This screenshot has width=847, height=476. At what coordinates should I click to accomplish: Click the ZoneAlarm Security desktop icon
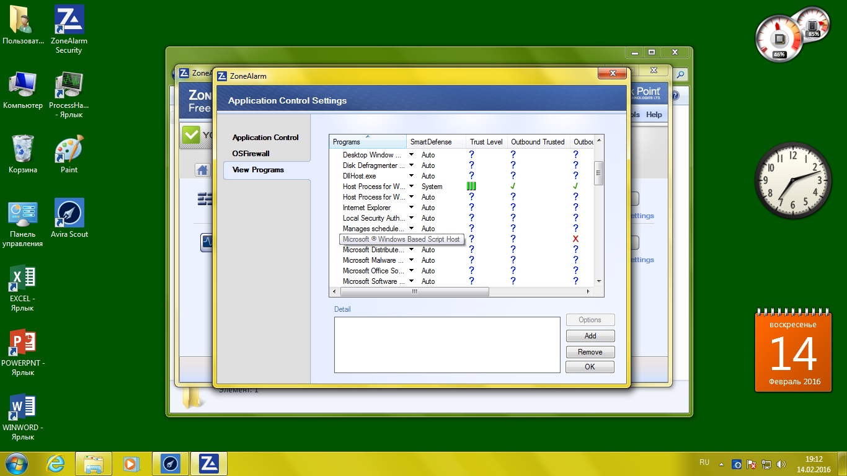[69, 29]
